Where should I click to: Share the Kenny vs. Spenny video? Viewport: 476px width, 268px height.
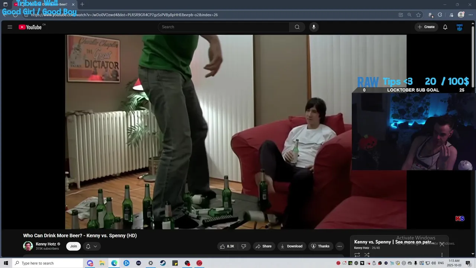(263, 246)
